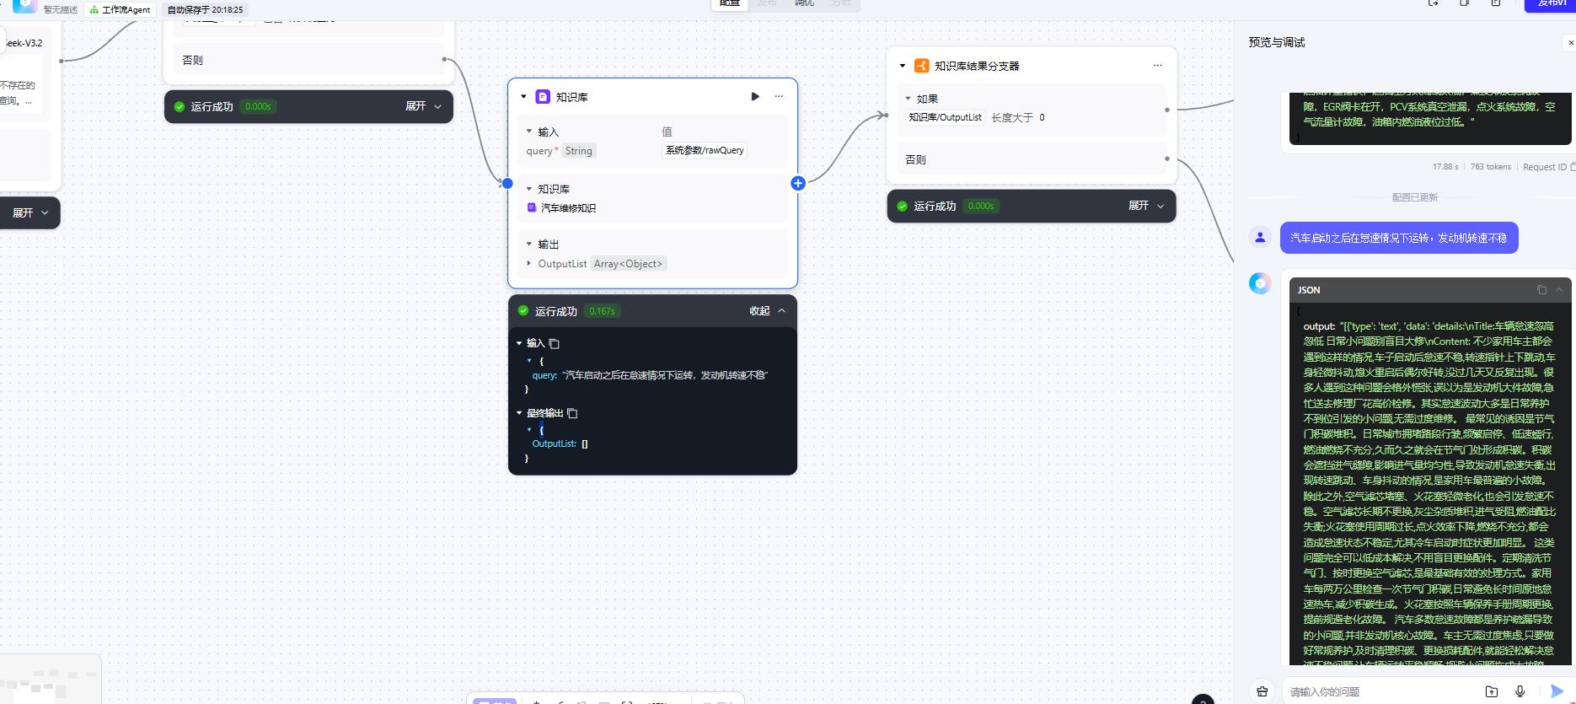Click the blue input port on 知识库 node

(507, 183)
